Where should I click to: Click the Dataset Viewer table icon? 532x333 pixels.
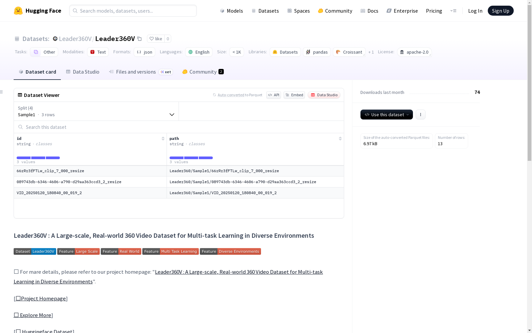[x=20, y=95]
